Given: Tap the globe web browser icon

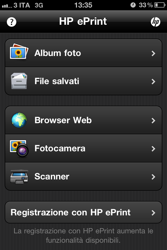Looking at the screenshot, I should (x=19, y=120).
